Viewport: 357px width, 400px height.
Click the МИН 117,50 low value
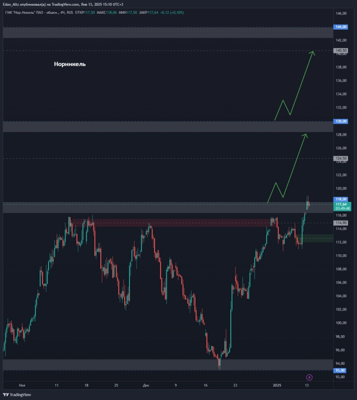pos(128,13)
